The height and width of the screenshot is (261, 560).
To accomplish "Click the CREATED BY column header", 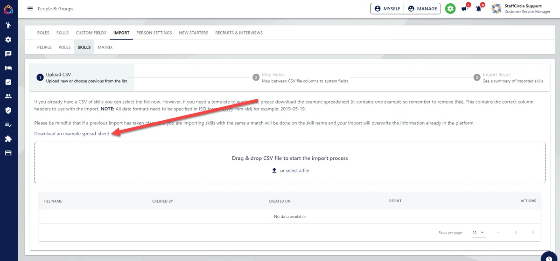I will pos(162,201).
